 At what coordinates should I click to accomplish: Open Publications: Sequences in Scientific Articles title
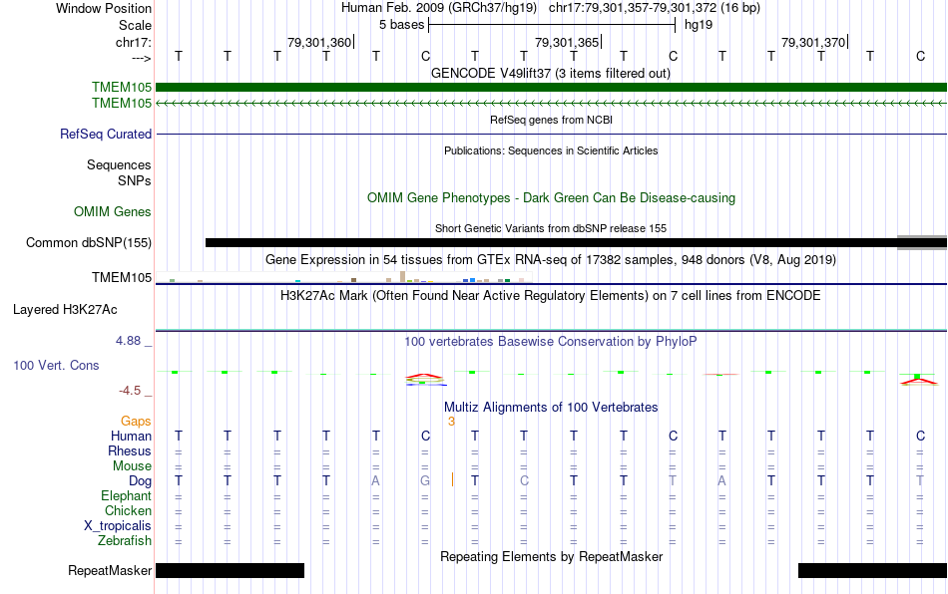pos(551,150)
